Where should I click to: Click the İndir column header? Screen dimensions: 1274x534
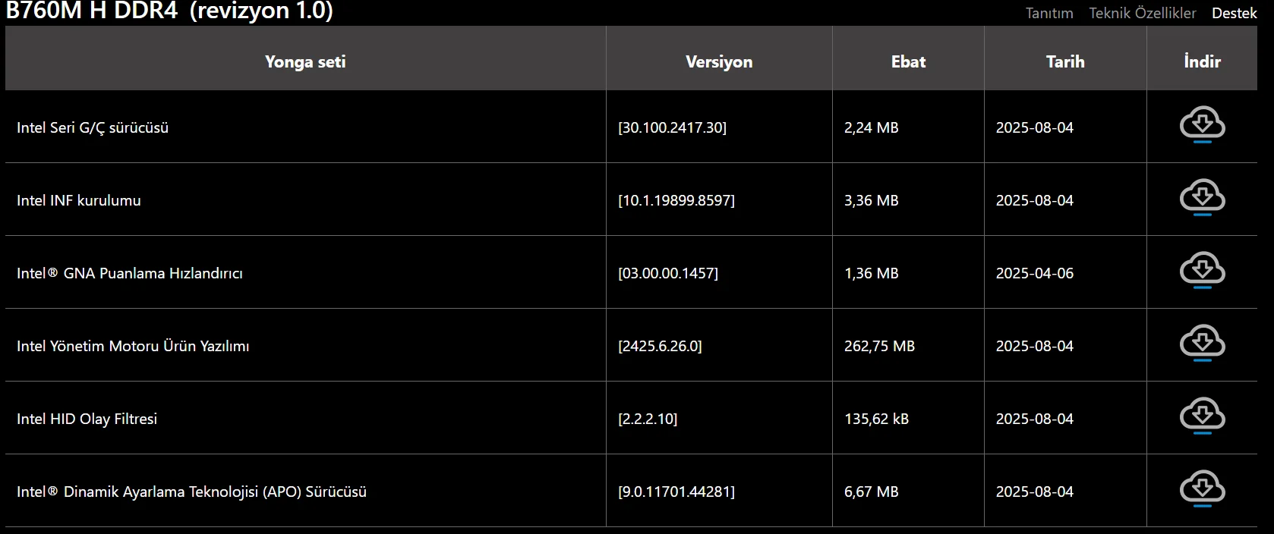[1202, 62]
